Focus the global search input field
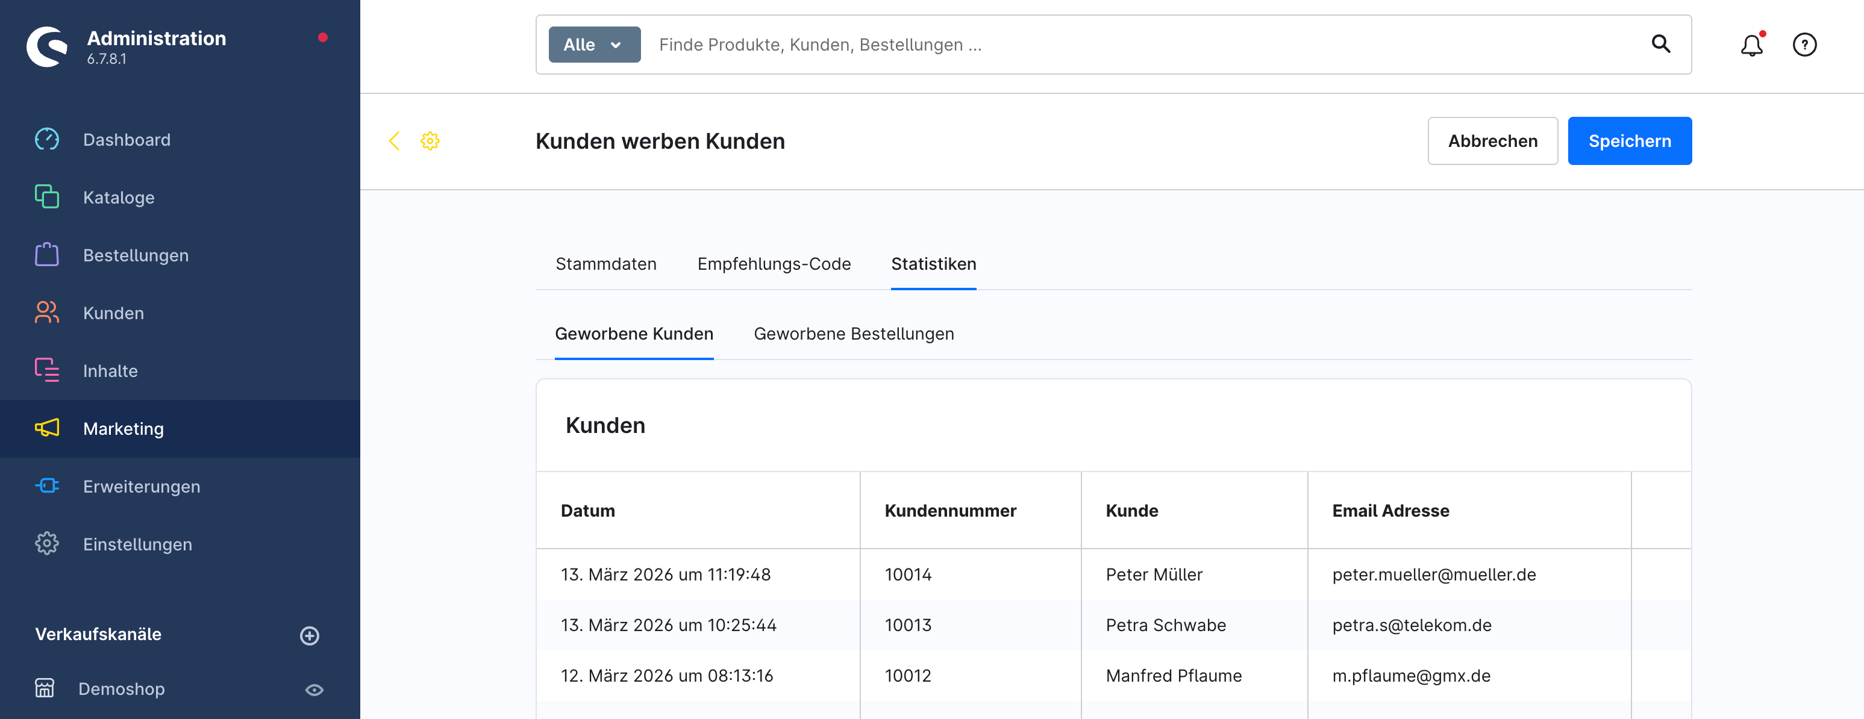Image resolution: width=1864 pixels, height=719 pixels. click(1143, 45)
